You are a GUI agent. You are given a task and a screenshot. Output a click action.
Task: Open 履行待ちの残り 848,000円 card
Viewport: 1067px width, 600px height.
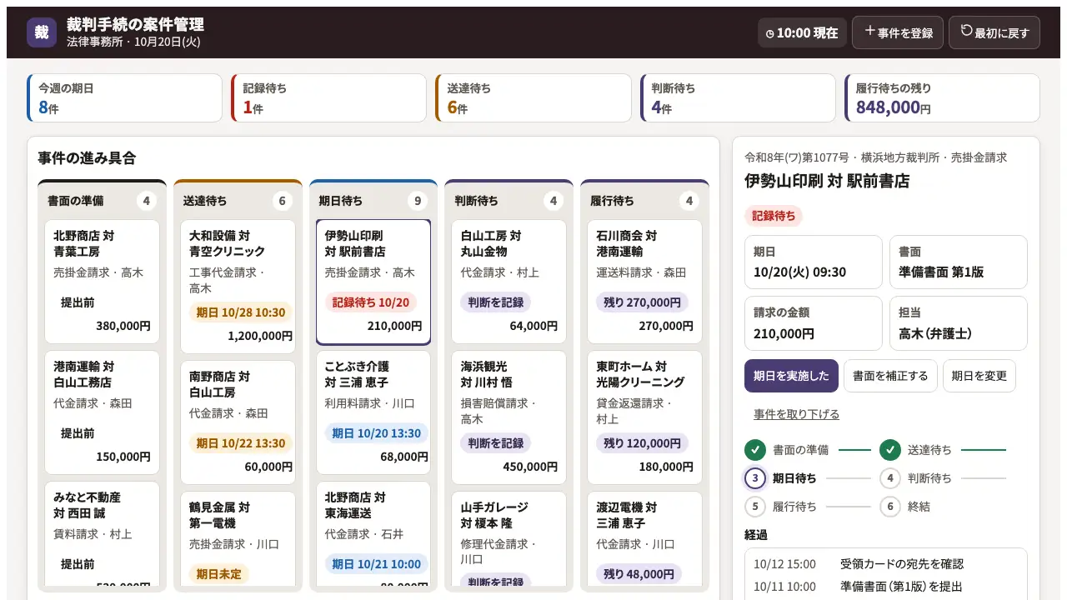tap(942, 98)
